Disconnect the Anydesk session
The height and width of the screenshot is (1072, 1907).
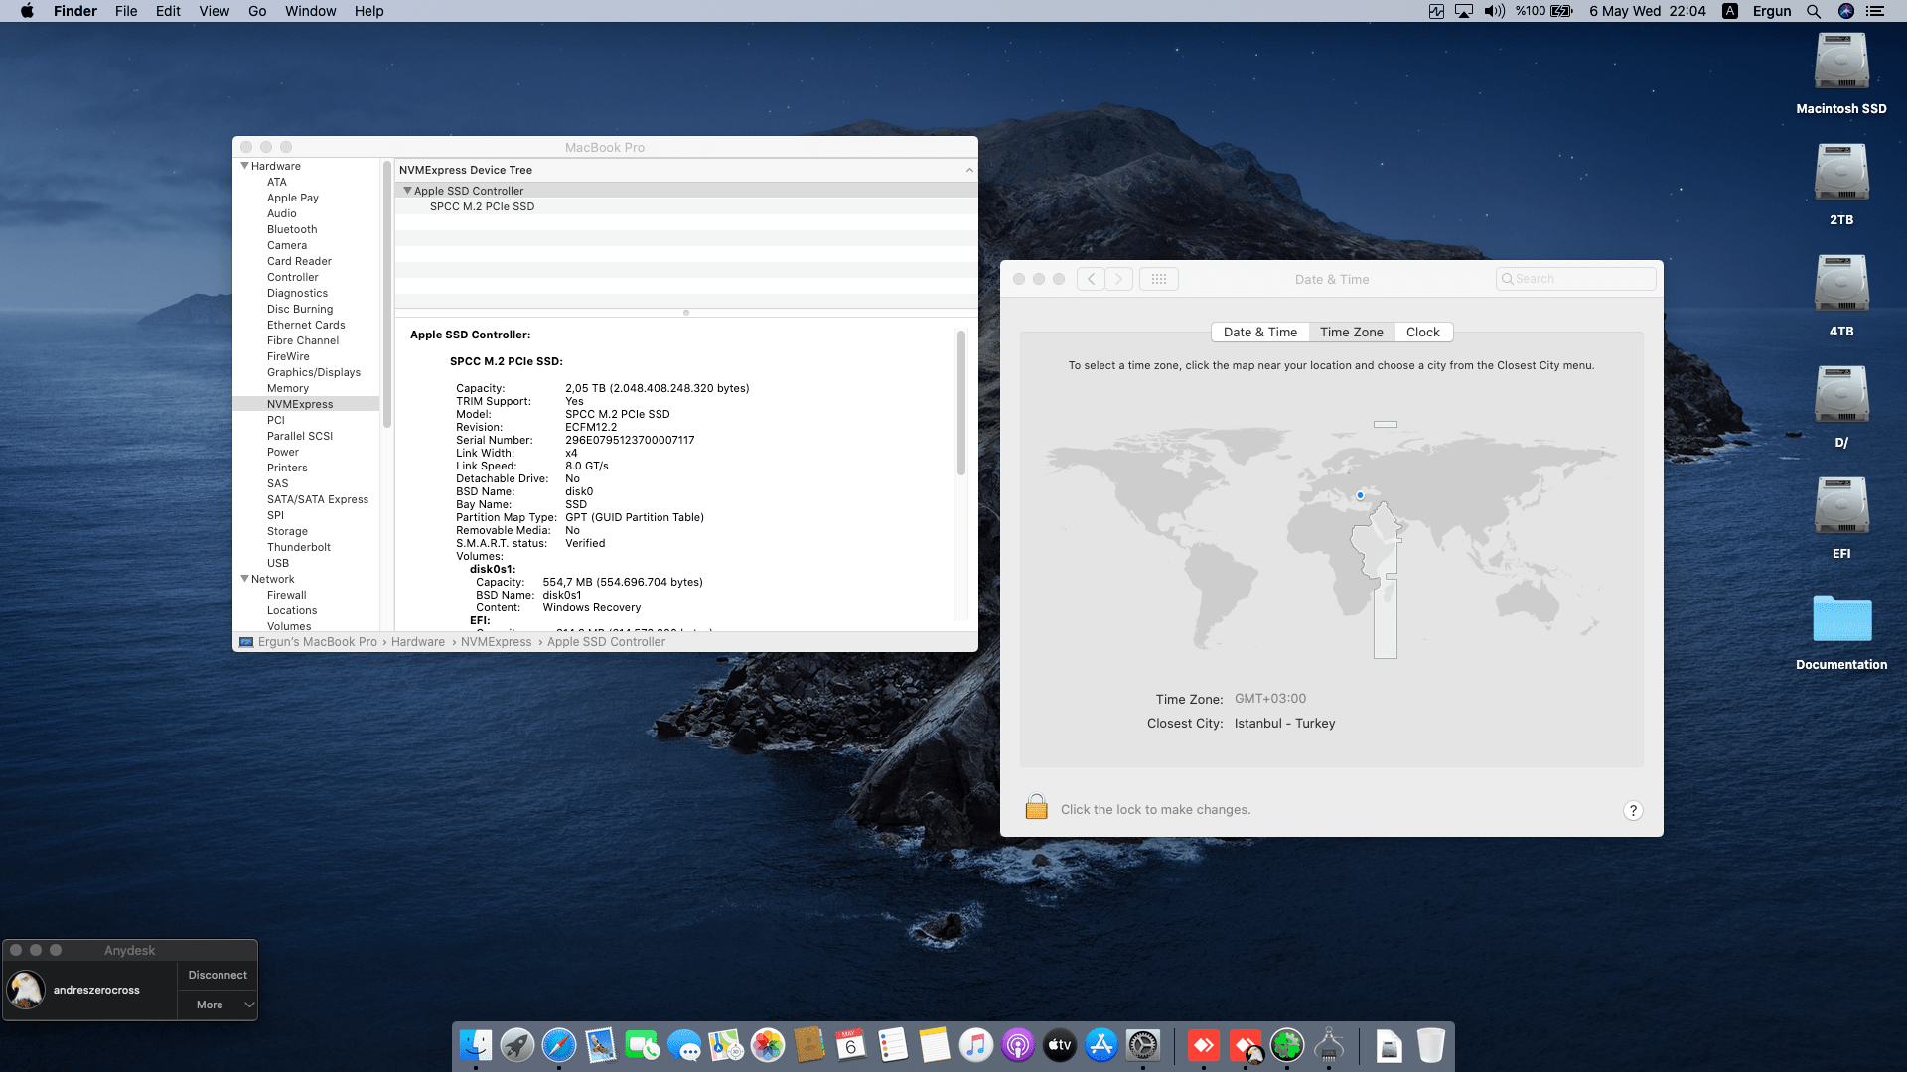[x=218, y=975]
